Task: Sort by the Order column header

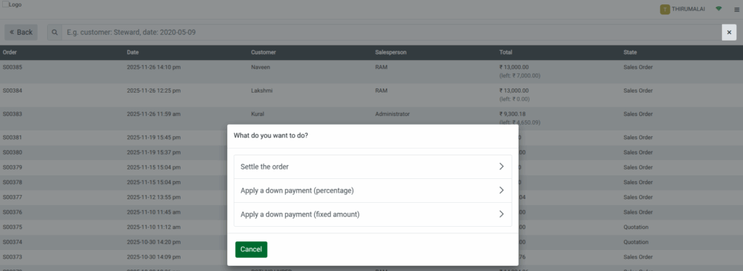Action: (x=10, y=52)
